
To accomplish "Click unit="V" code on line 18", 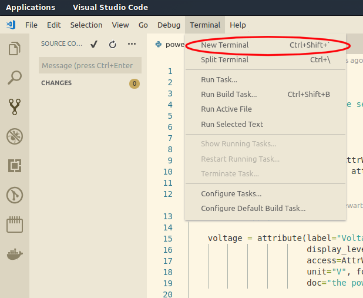I will click(326, 272).
